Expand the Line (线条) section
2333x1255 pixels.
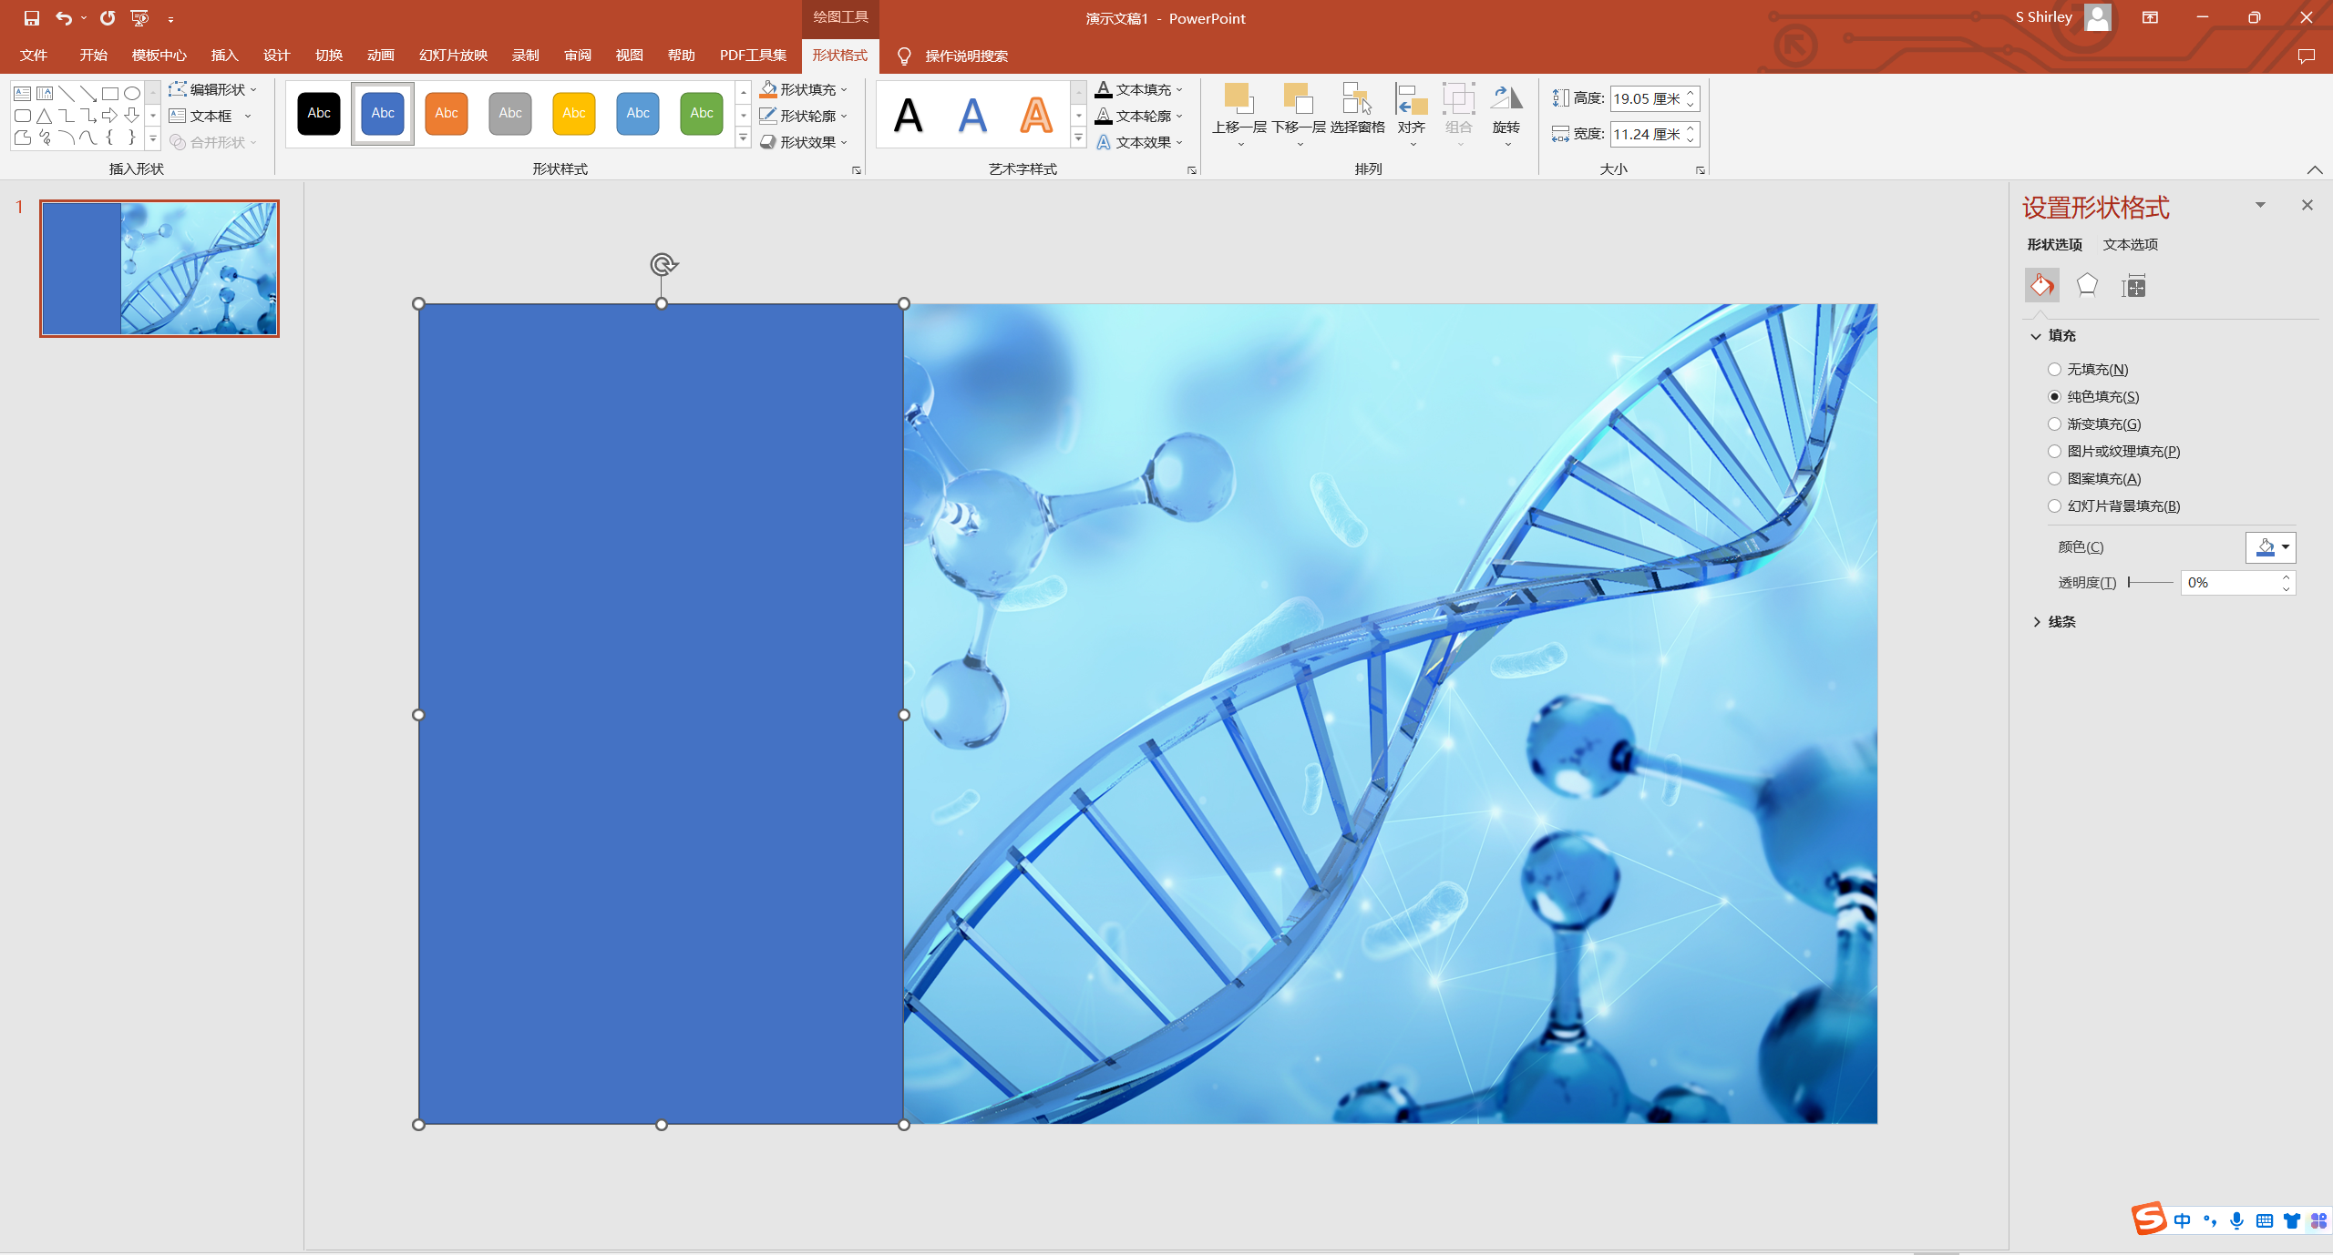click(x=2061, y=622)
